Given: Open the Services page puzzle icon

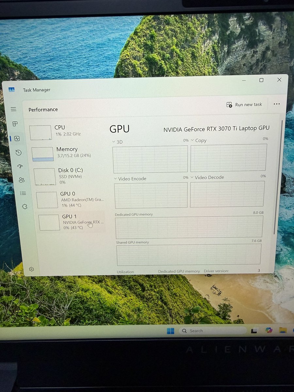Looking at the screenshot, I should click(24, 206).
